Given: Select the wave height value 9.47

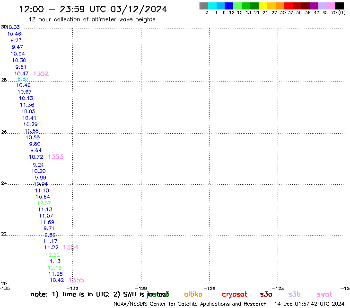Looking at the screenshot, I should [17, 47].
